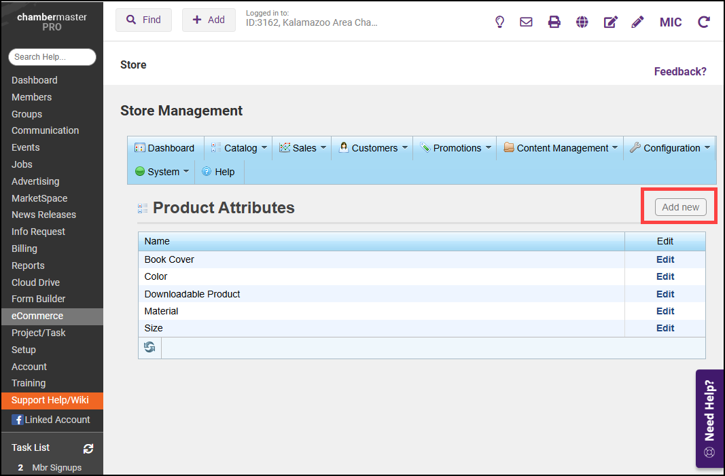This screenshot has width=725, height=476.
Task: Click the pencil edit icon
Action: pyautogui.click(x=637, y=22)
